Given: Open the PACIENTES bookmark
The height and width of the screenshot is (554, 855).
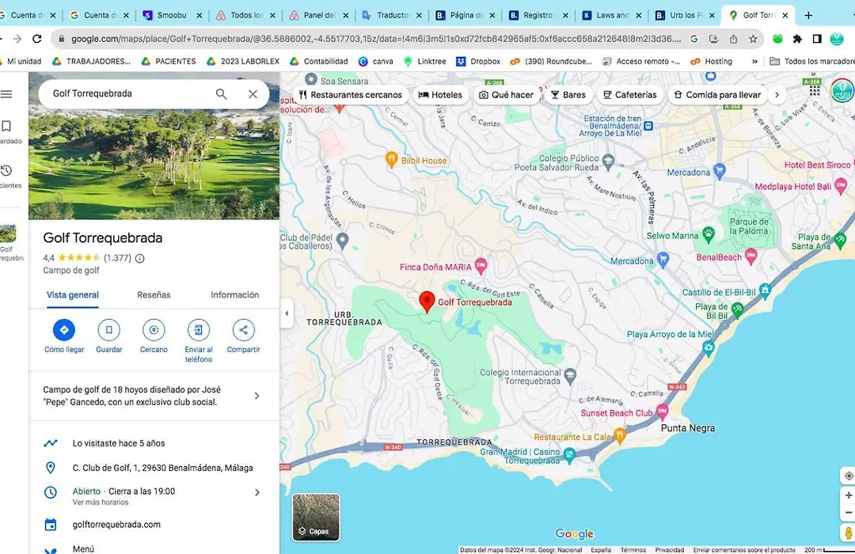Looking at the screenshot, I should (169, 62).
